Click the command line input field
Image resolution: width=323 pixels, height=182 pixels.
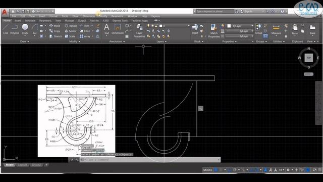pyautogui.click(x=150, y=160)
